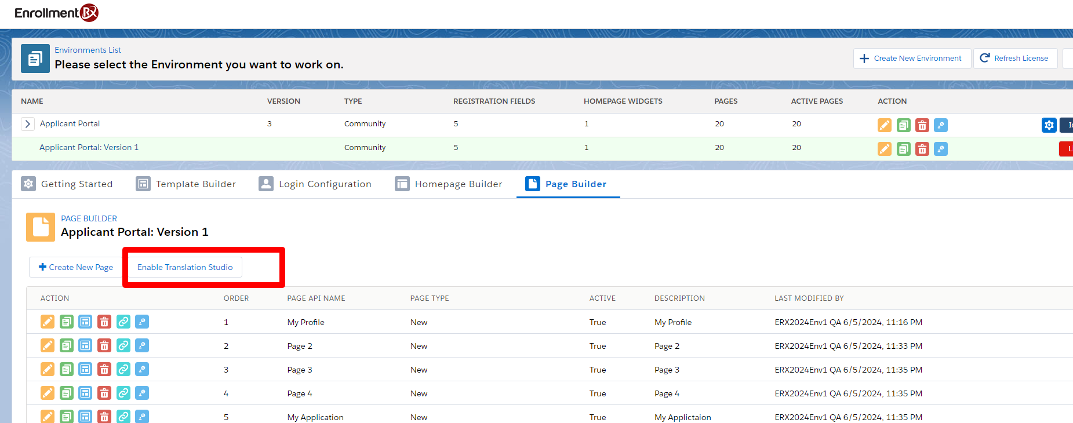
Task: Click the blue gear icon in Applicant Portal row
Action: point(1049,125)
